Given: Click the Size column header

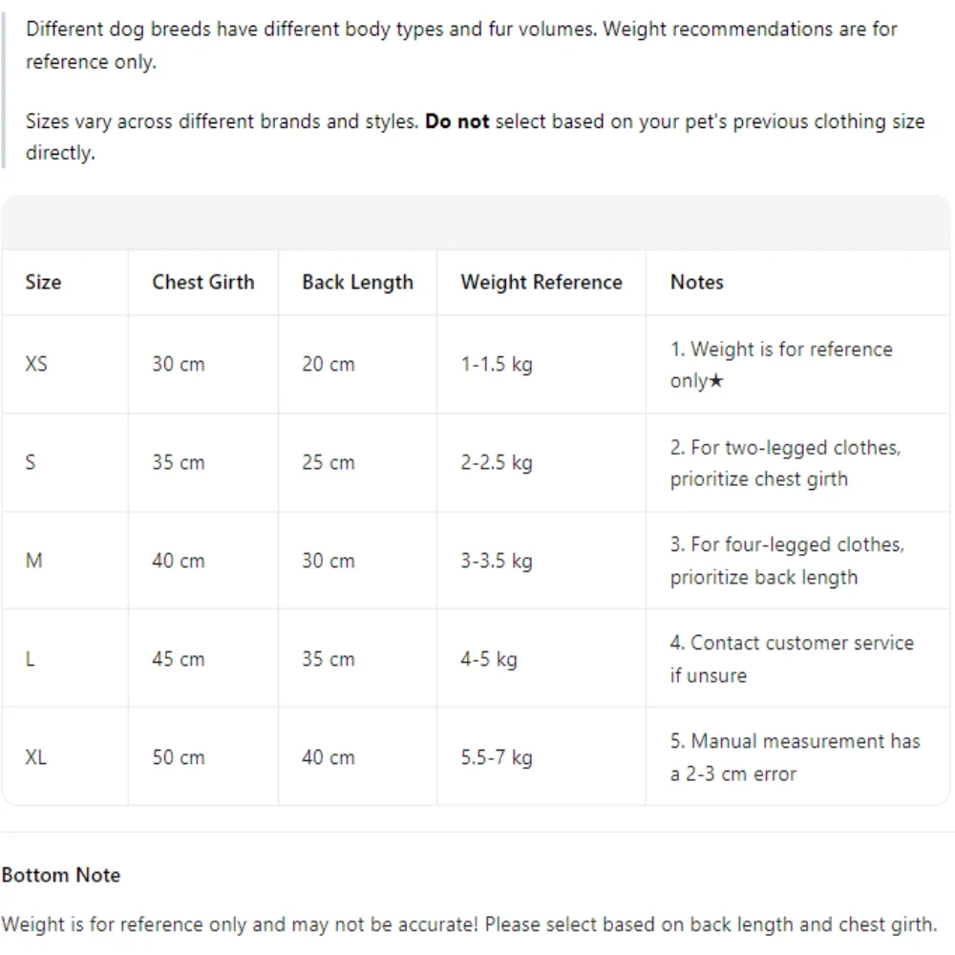Looking at the screenshot, I should point(43,282).
